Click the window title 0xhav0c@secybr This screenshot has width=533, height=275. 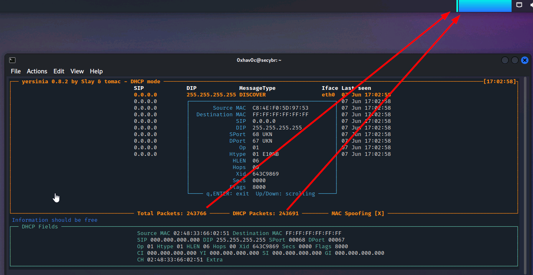259,60
